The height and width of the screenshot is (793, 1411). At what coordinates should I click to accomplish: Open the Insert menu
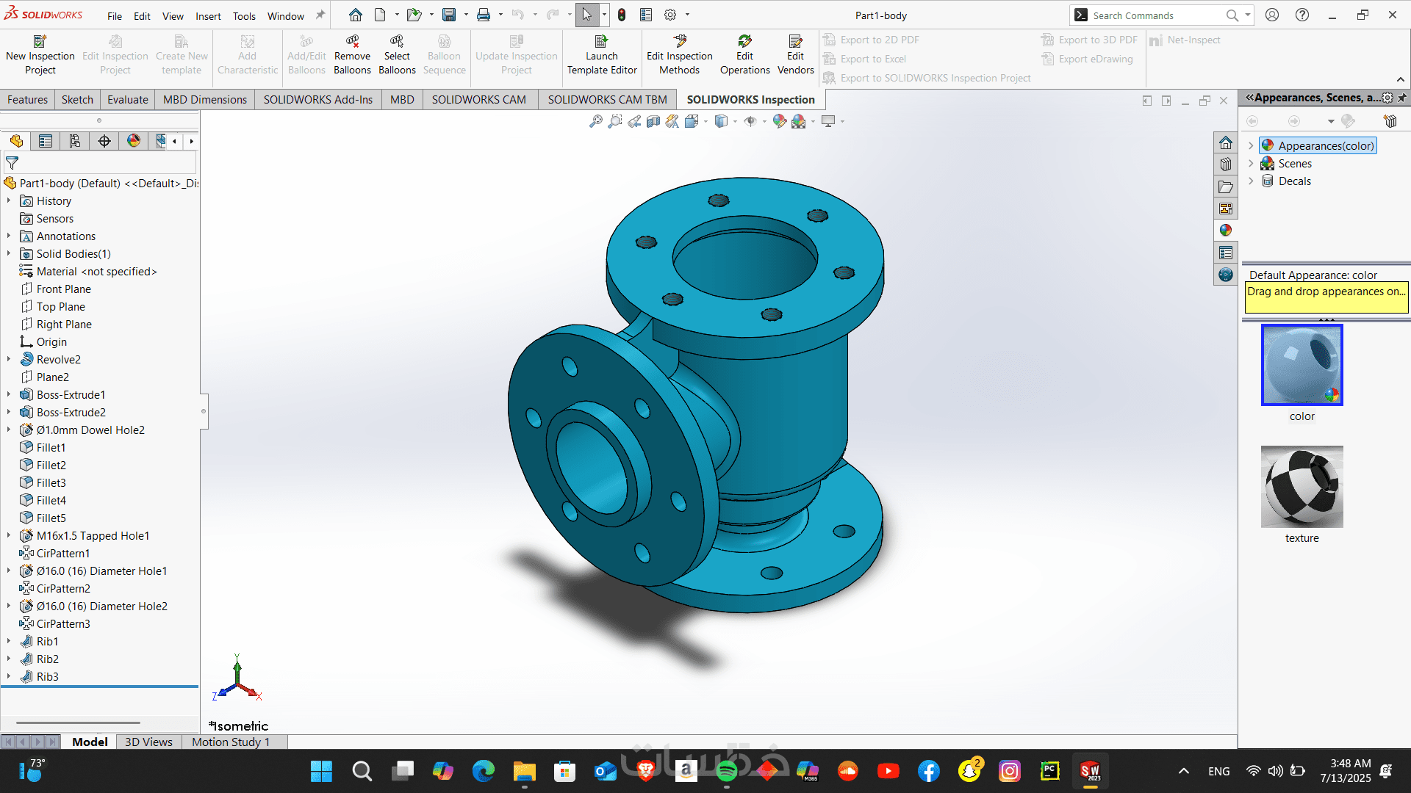tap(208, 16)
